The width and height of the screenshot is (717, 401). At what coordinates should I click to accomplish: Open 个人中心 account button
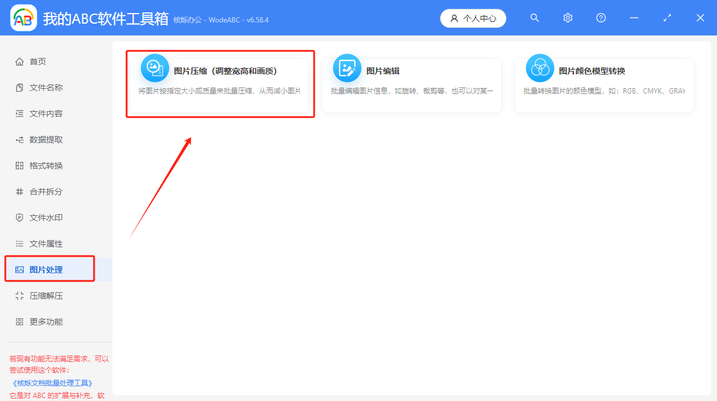(x=473, y=18)
